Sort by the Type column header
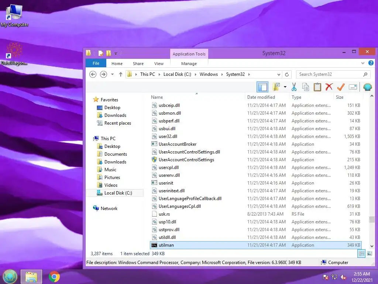 [296, 97]
